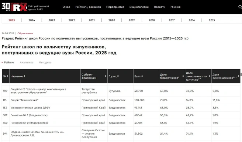Select the 2025 year tab
Screen dimensions: 242x142
12,20
